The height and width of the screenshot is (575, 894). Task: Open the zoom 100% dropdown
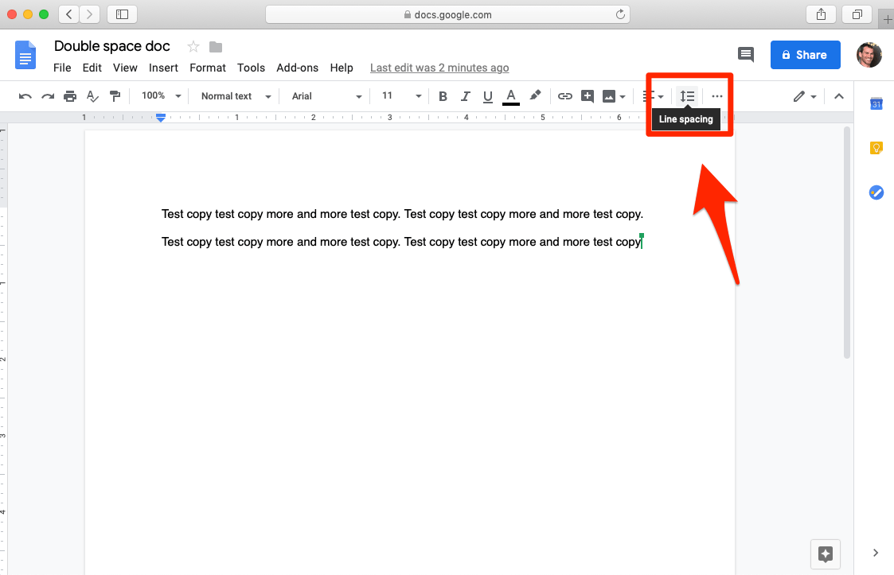tap(162, 95)
